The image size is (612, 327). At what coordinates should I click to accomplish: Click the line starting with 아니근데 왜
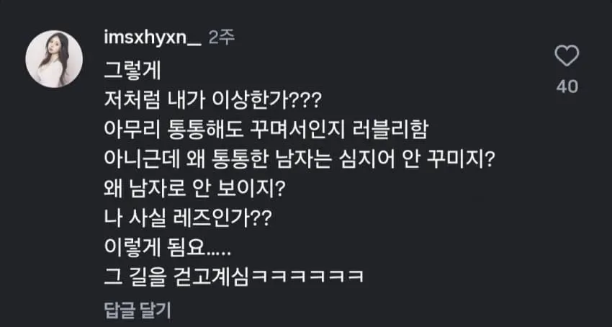click(300, 161)
